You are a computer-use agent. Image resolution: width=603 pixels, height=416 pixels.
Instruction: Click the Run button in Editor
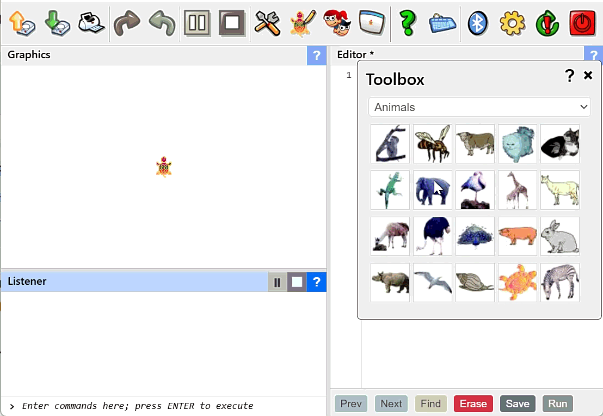pyautogui.click(x=557, y=403)
